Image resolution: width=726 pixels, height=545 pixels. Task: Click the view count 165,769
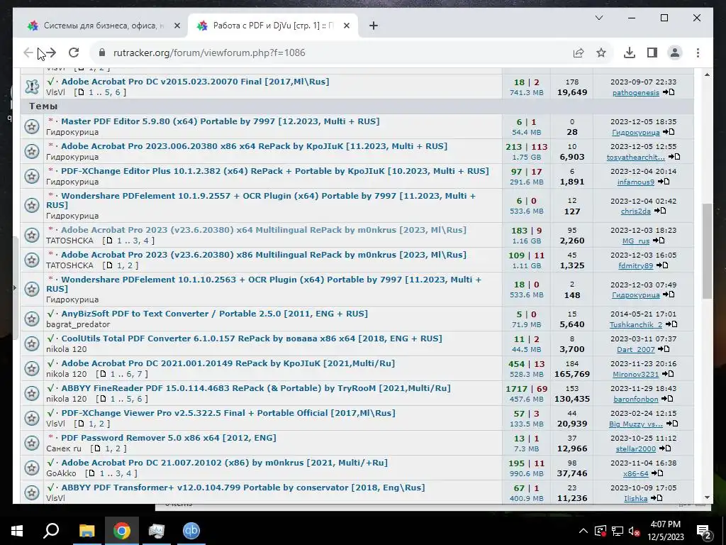pos(572,374)
